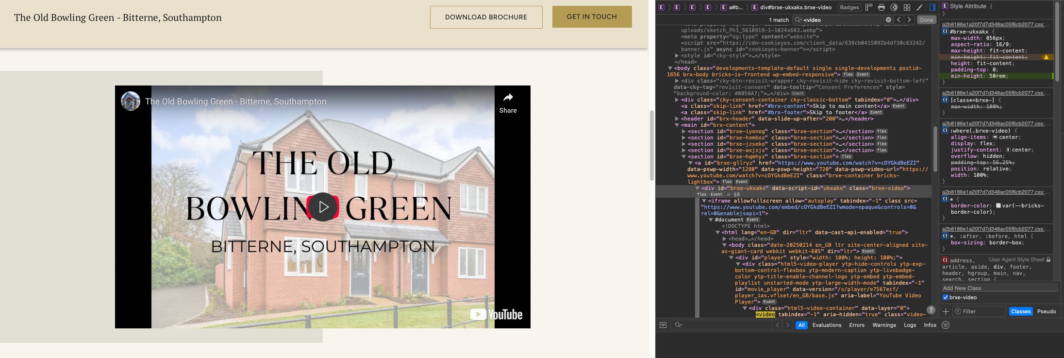
Task: Click the justify-content center alignment icon
Action: tap(1008, 150)
